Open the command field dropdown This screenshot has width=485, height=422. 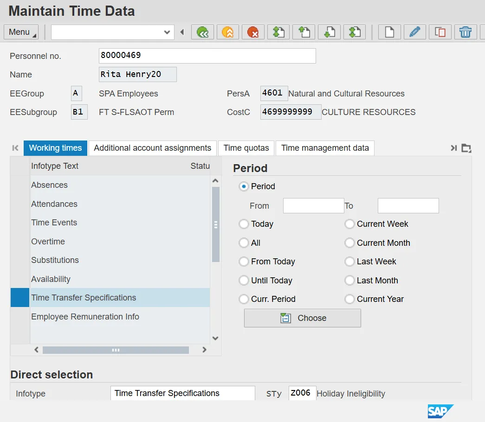pyautogui.click(x=167, y=32)
